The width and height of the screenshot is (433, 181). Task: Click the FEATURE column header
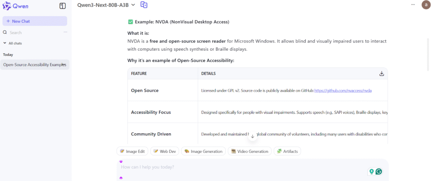[x=163, y=74]
